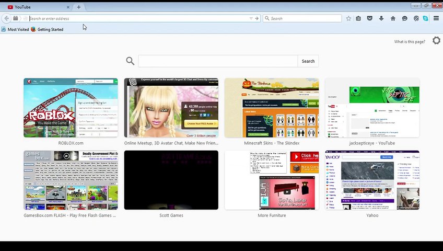The width and height of the screenshot is (443, 251).
Task: Open the Downloads arrow icon
Action: tap(381, 18)
